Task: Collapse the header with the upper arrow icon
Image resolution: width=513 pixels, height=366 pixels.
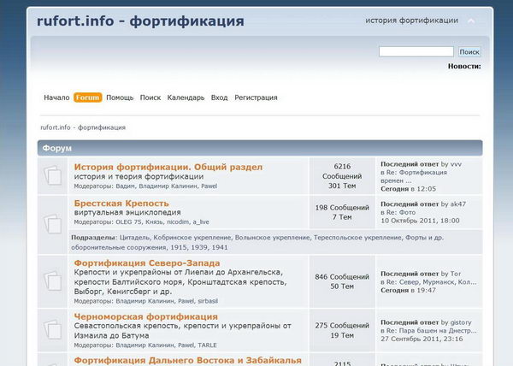Action: click(x=471, y=21)
